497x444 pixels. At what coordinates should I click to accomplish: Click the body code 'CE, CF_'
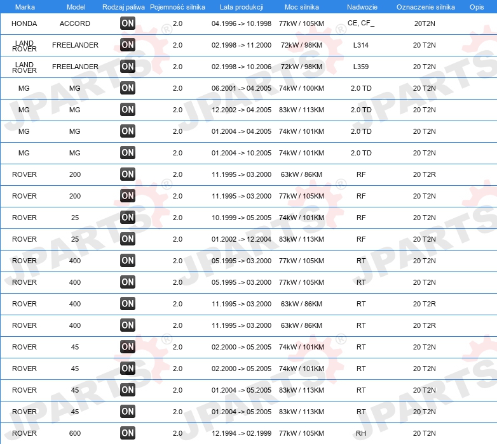point(361,23)
